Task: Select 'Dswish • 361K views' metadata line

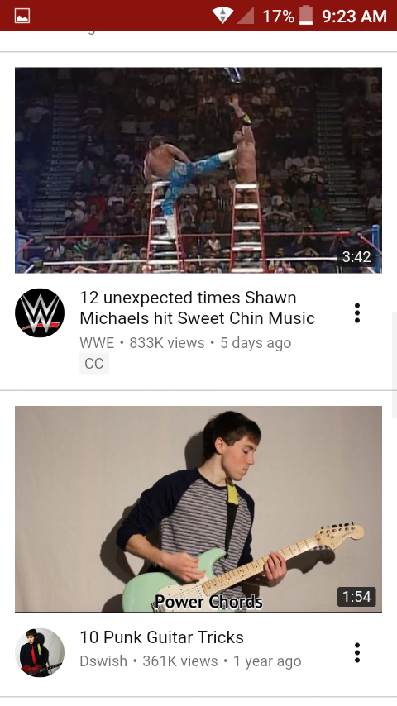Action: pyautogui.click(x=190, y=661)
